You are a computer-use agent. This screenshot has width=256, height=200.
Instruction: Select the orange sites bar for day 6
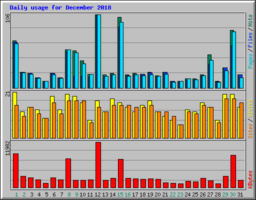tap(54, 120)
